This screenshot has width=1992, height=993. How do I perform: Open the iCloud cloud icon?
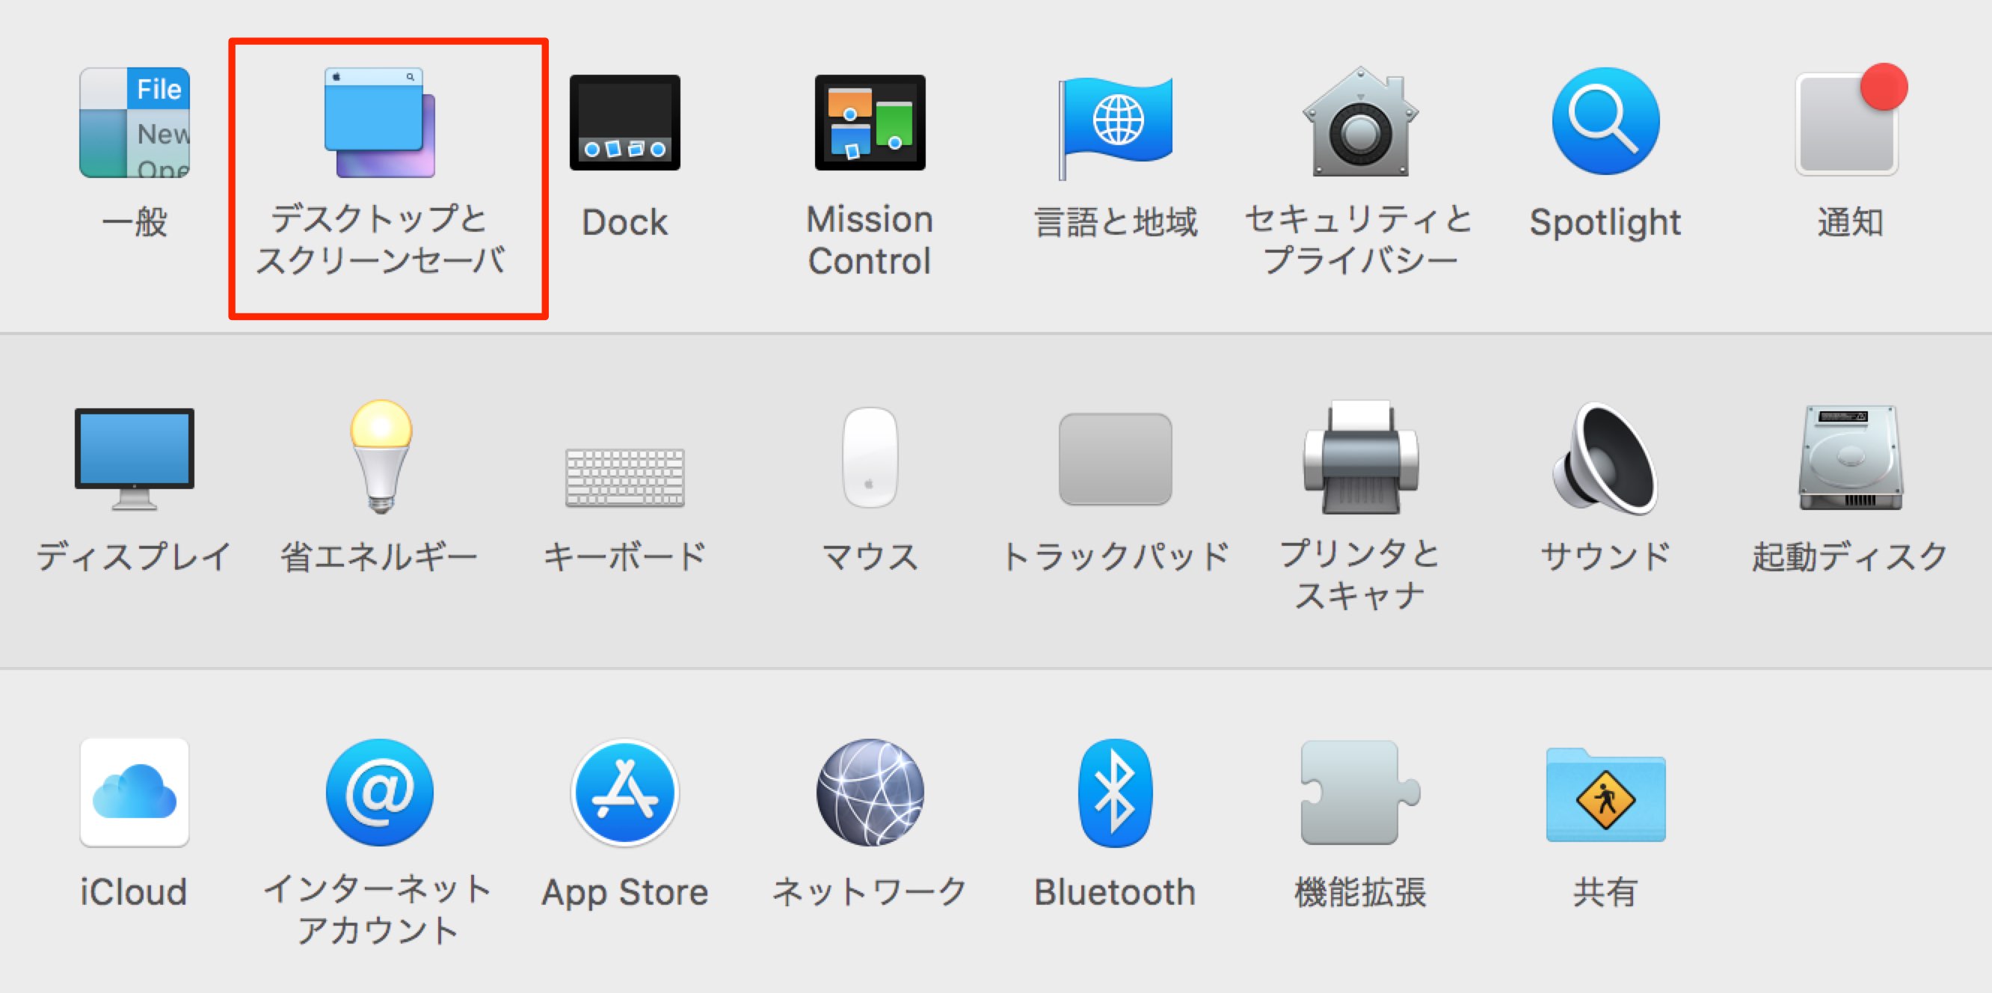[135, 792]
